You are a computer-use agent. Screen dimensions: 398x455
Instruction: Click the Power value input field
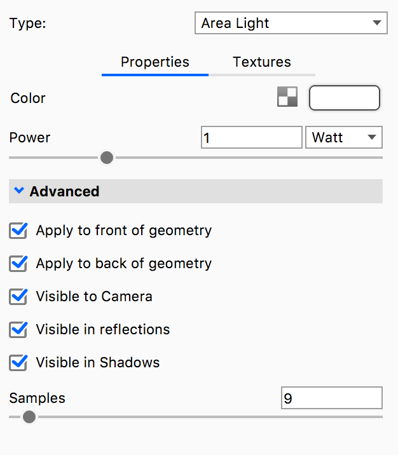click(251, 137)
